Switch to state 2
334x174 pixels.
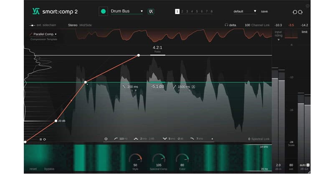182,12
